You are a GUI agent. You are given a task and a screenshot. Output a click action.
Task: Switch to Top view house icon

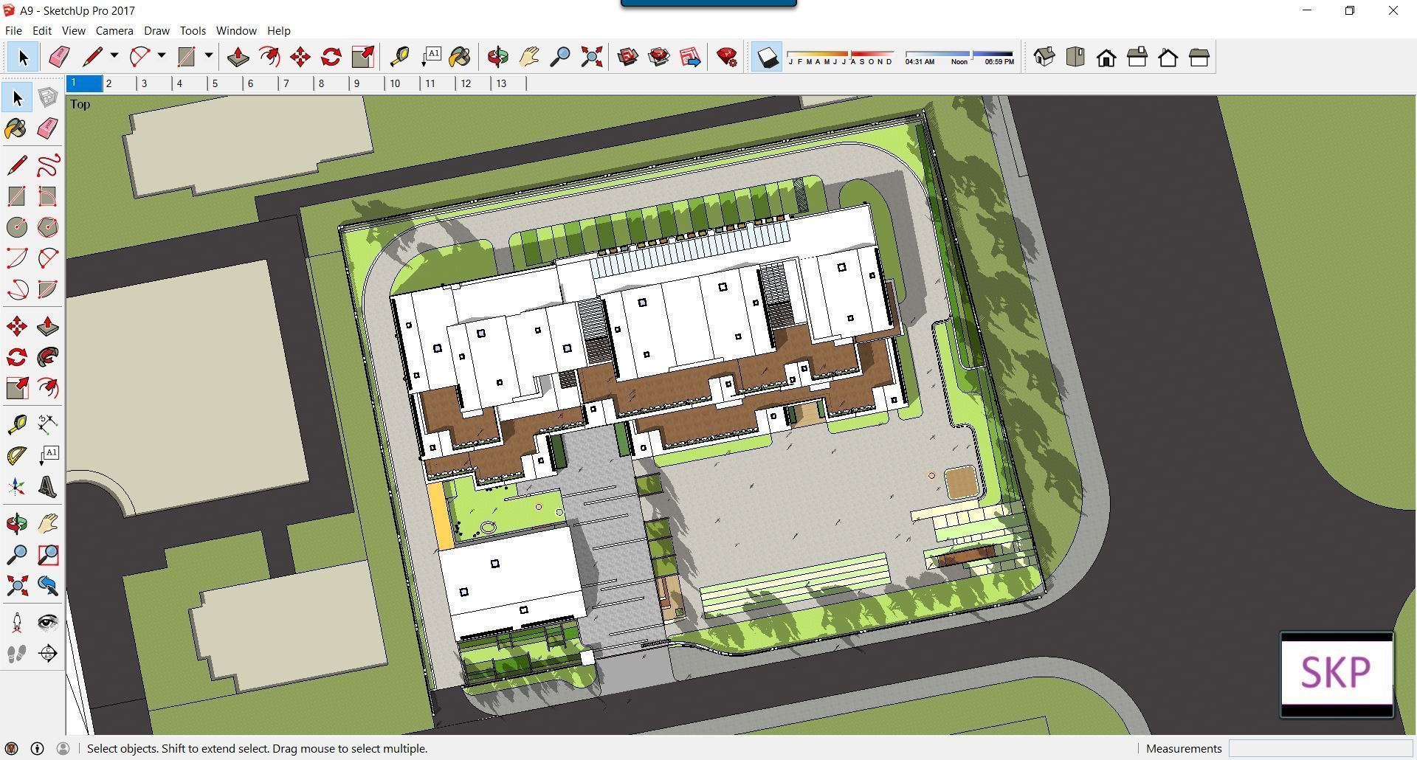tap(1075, 57)
